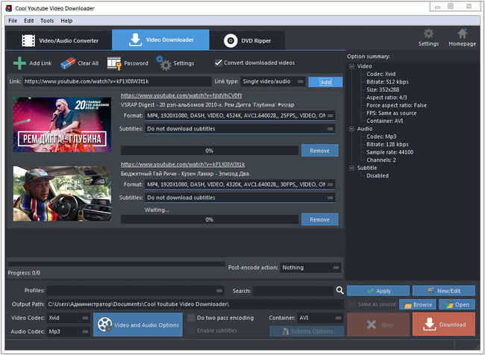This screenshot has height=355, width=485.
Task: Open Video and Audio Options
Action: tap(138, 324)
